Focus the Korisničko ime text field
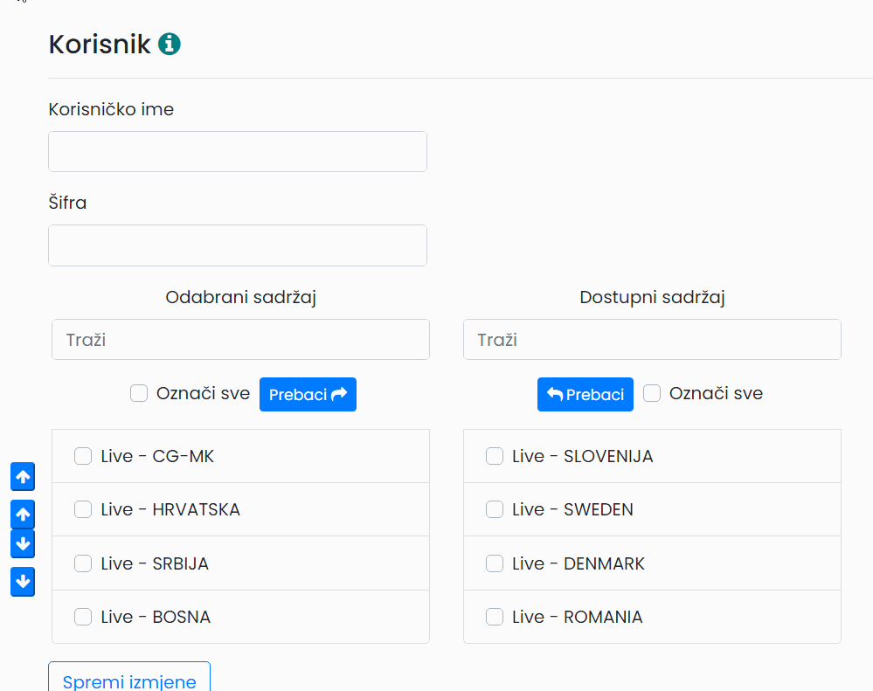The height and width of the screenshot is (691, 873). pos(238,151)
